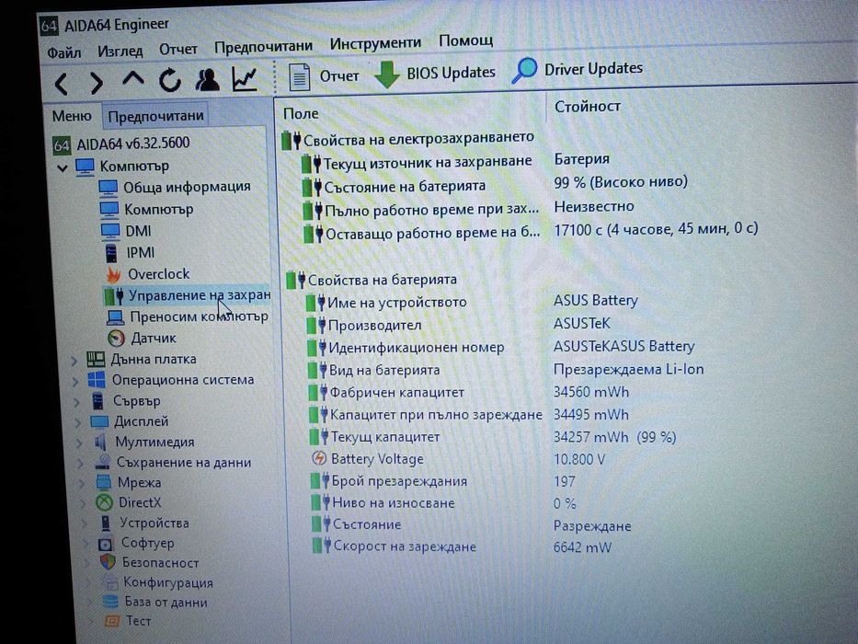Click the 34495 mWh full charge capacity value
858x644 pixels.
point(591,415)
